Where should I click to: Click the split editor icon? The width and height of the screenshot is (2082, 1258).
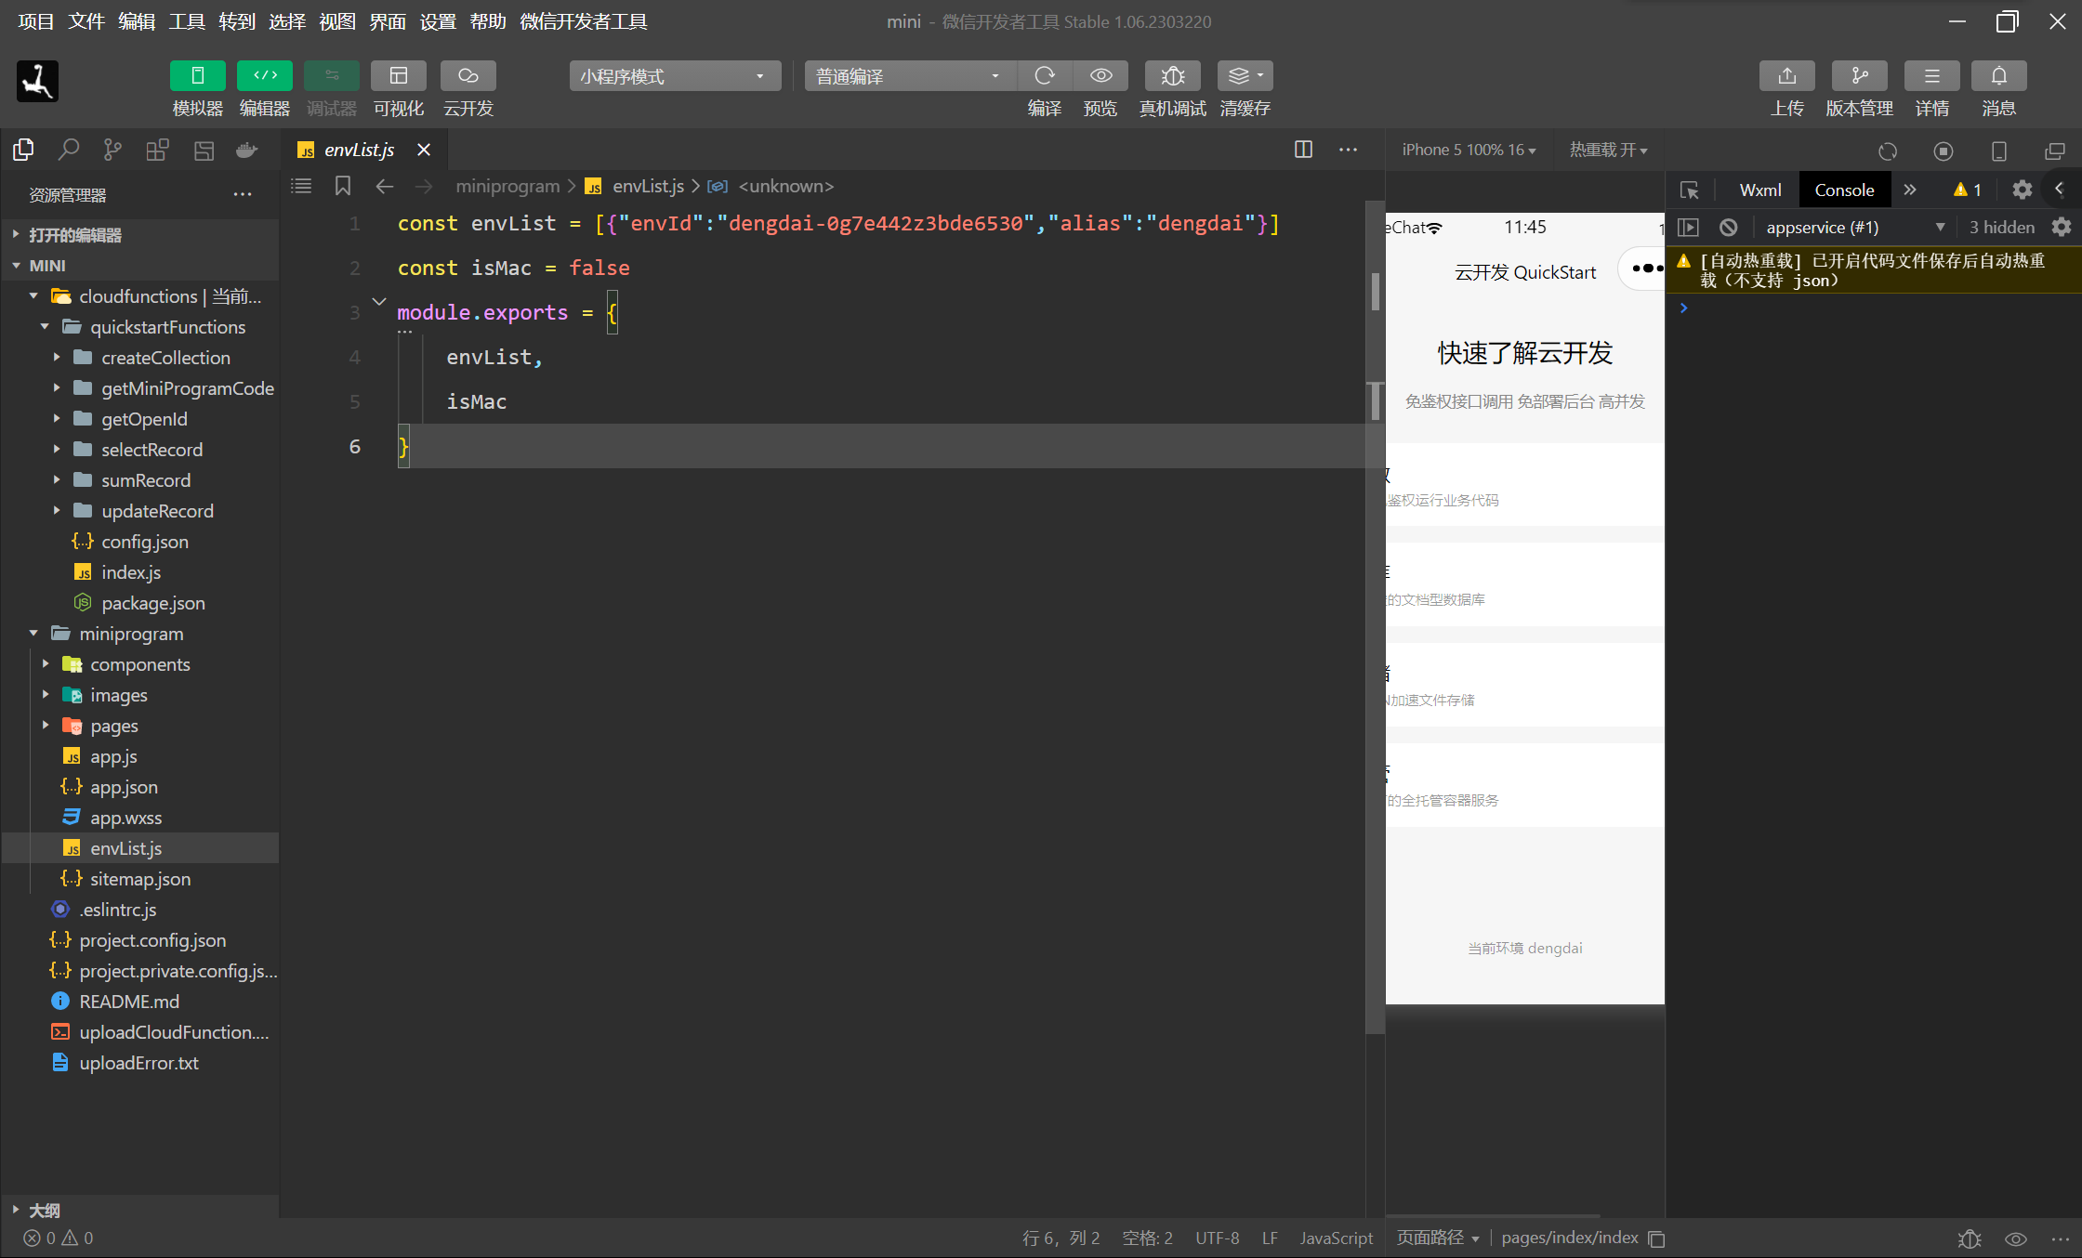tap(1303, 150)
